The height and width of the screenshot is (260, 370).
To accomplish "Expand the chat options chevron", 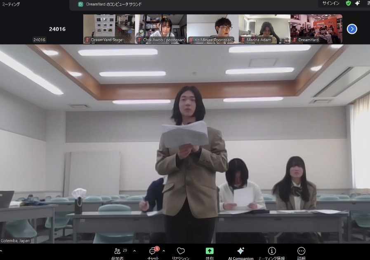I will (x=164, y=251).
